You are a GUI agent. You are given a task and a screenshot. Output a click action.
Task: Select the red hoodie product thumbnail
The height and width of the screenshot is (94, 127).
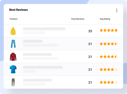click(x=13, y=57)
